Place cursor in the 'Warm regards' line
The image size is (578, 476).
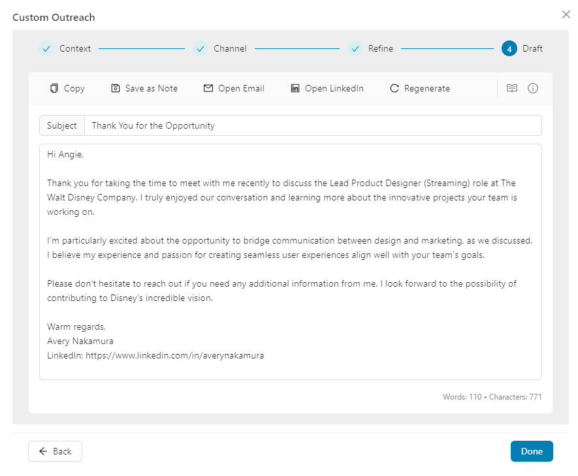point(76,326)
